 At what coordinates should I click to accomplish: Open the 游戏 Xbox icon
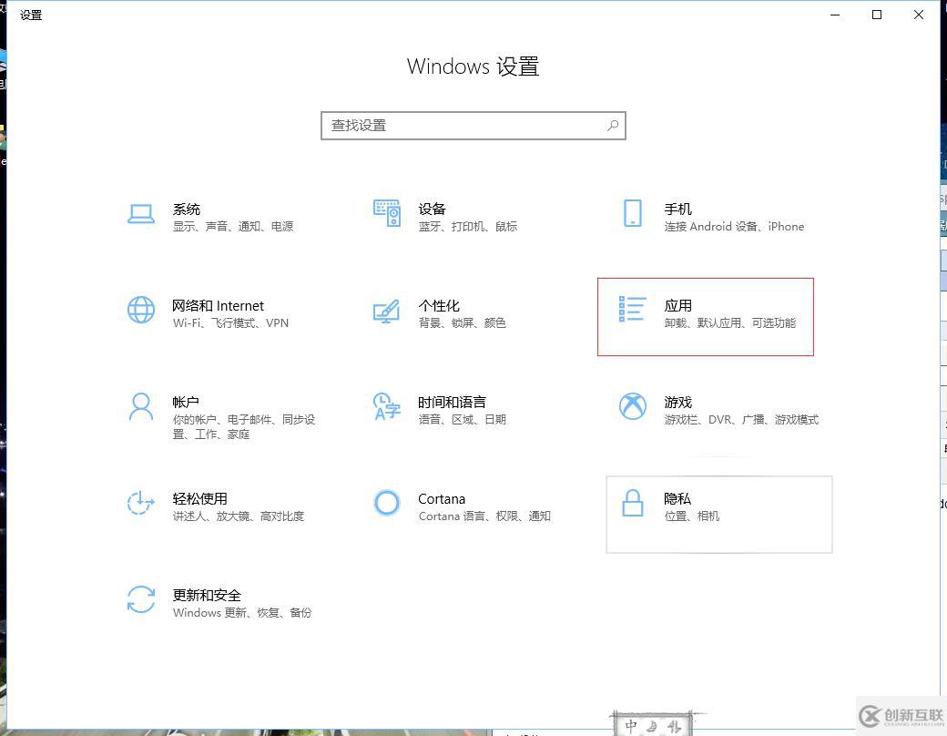[632, 406]
